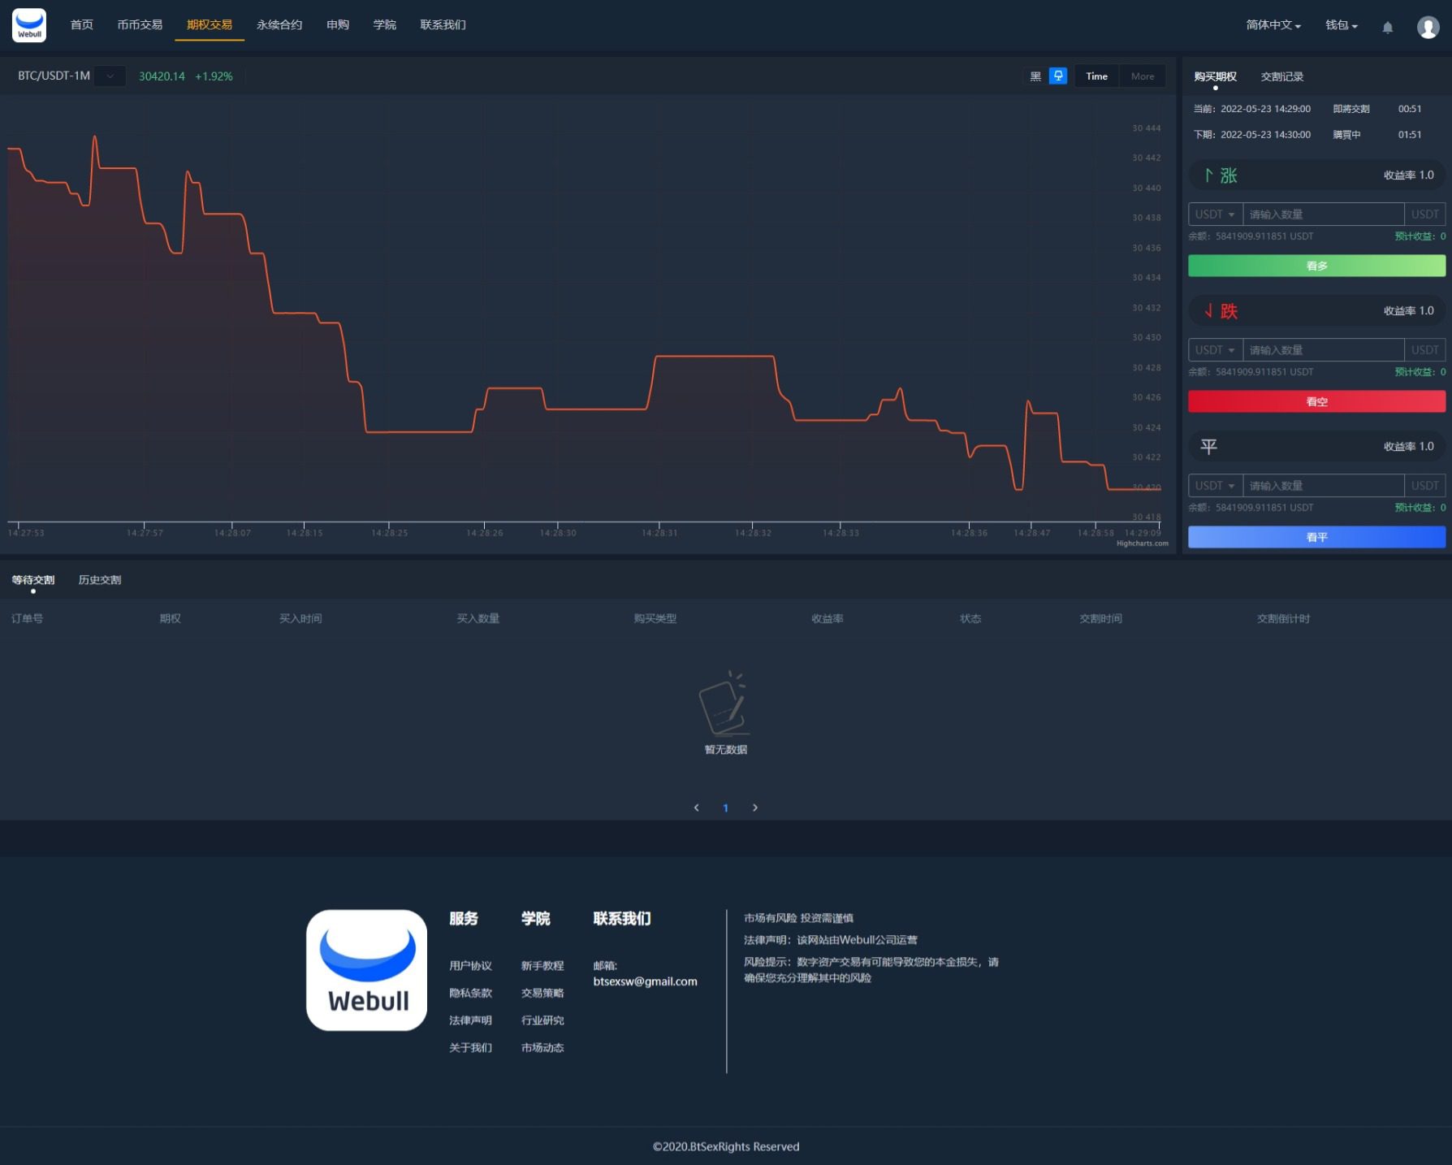Click the green up arrow 涨 icon
Screen dimensions: 1452x1165
point(1208,175)
